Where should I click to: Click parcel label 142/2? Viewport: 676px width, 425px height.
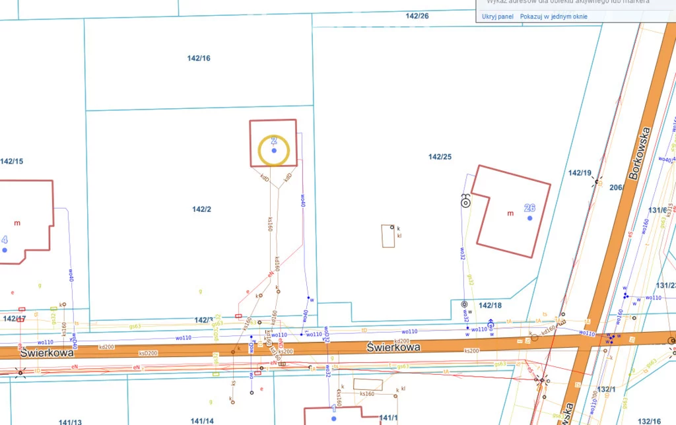202,209
